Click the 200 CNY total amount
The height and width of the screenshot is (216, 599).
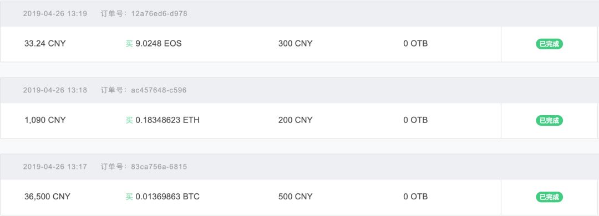(x=295, y=120)
